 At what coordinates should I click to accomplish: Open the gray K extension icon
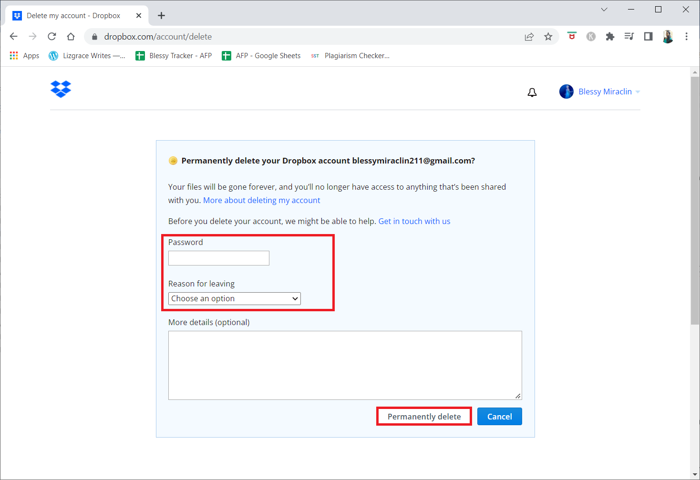(591, 37)
